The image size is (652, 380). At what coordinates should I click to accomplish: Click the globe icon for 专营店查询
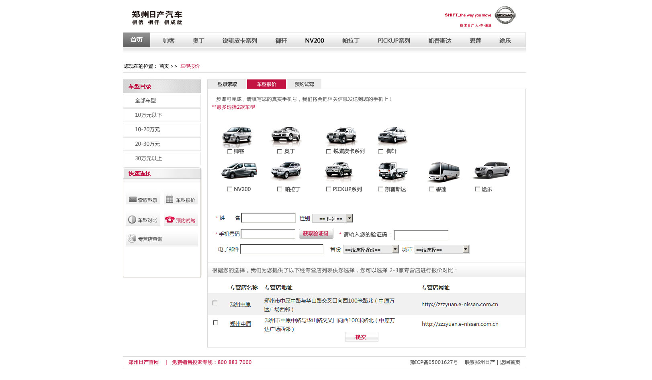[x=132, y=238]
